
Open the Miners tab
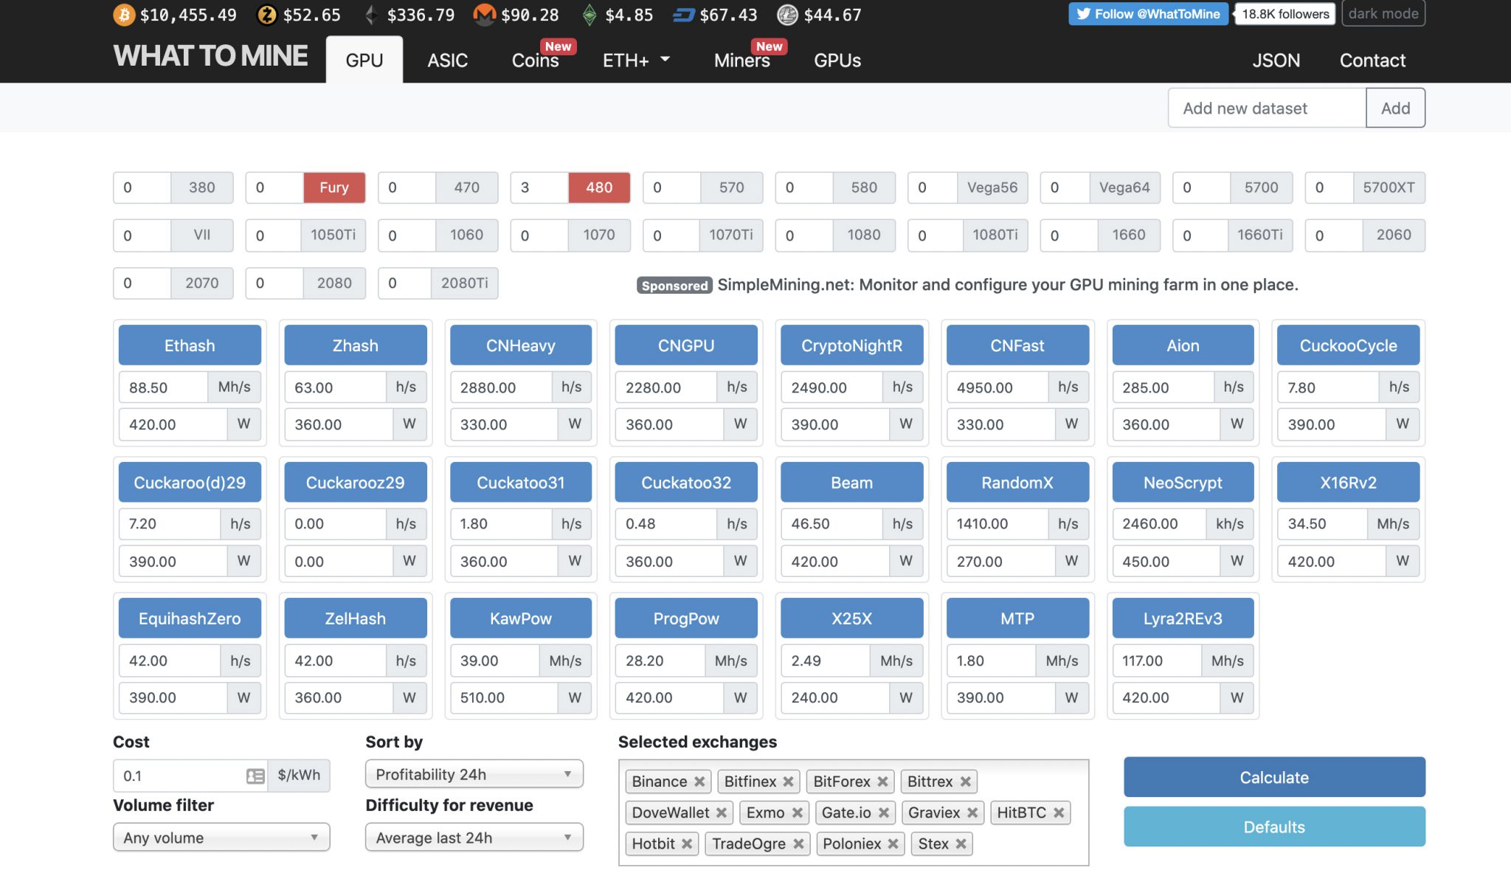741,61
